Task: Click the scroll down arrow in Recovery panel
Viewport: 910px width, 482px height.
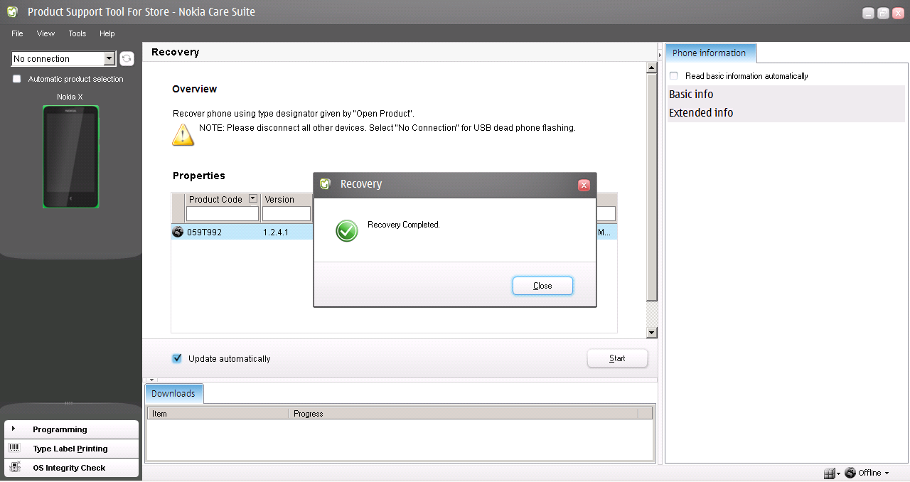Action: 651,333
